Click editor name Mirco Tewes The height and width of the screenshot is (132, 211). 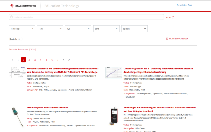[140, 128]
